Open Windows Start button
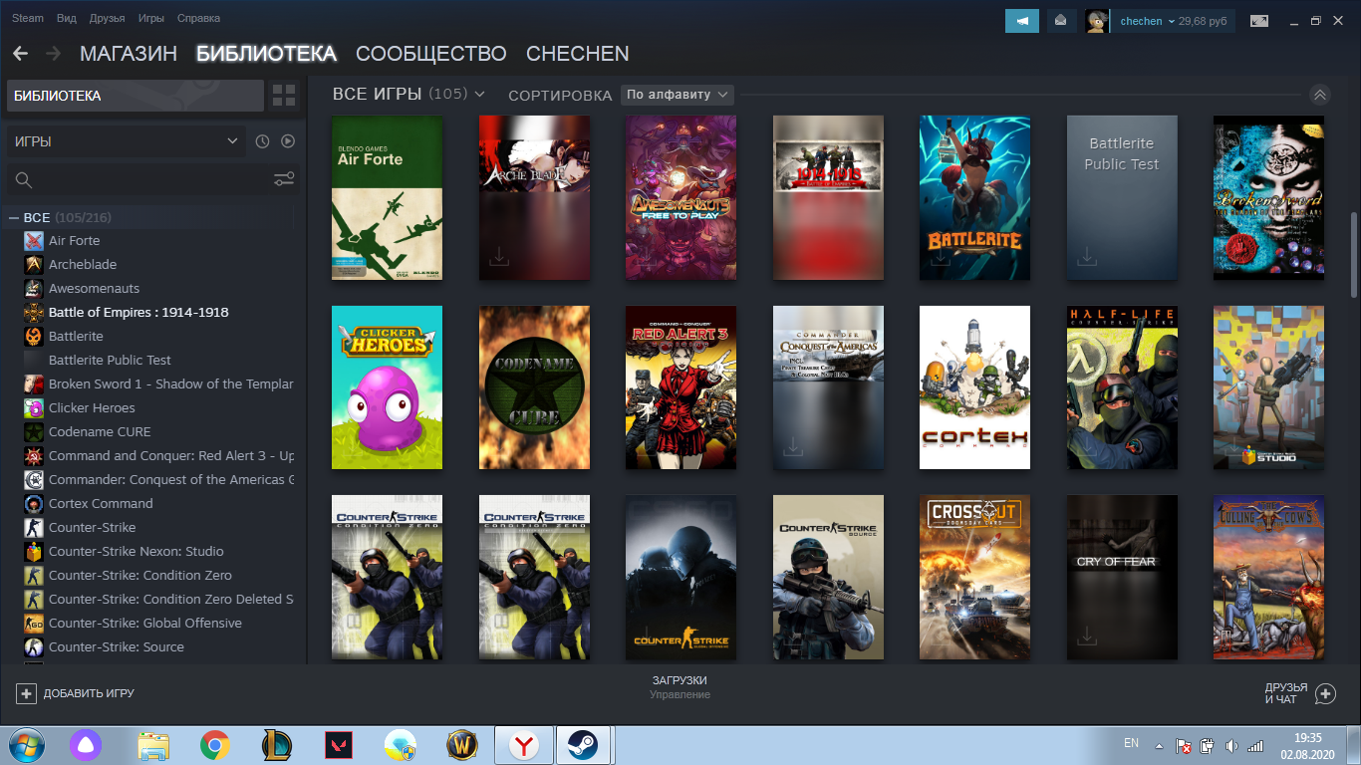This screenshot has height=765, width=1361. coord(26,745)
